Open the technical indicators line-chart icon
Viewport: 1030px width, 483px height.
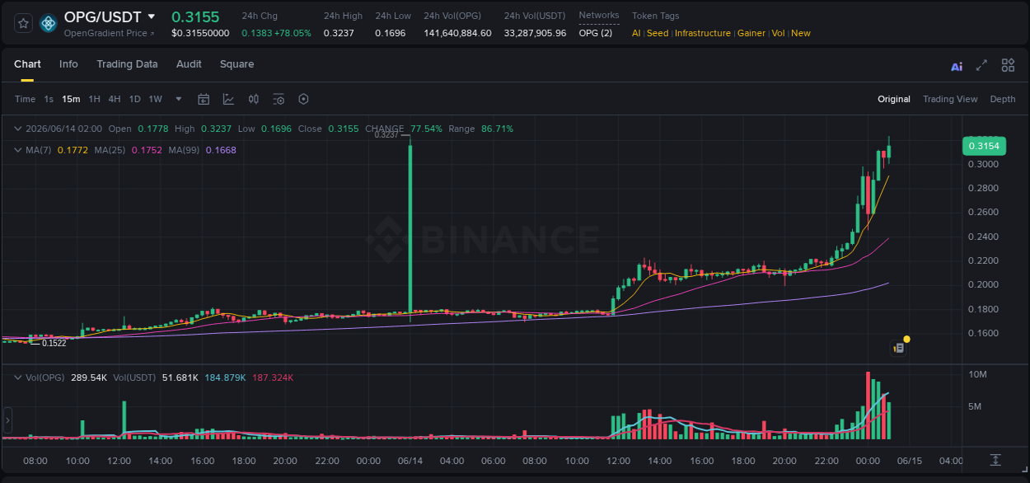(x=228, y=99)
